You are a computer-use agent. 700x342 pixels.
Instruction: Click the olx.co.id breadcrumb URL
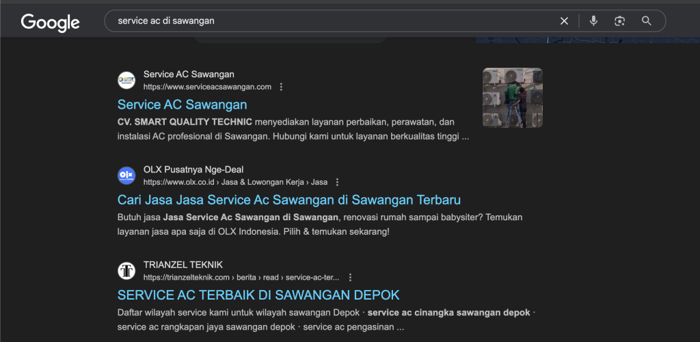(235, 182)
